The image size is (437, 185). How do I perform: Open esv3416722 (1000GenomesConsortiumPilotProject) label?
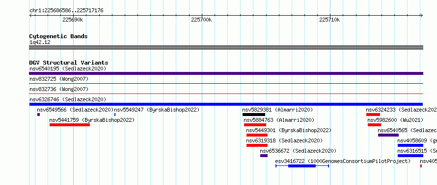pyautogui.click(x=343, y=161)
